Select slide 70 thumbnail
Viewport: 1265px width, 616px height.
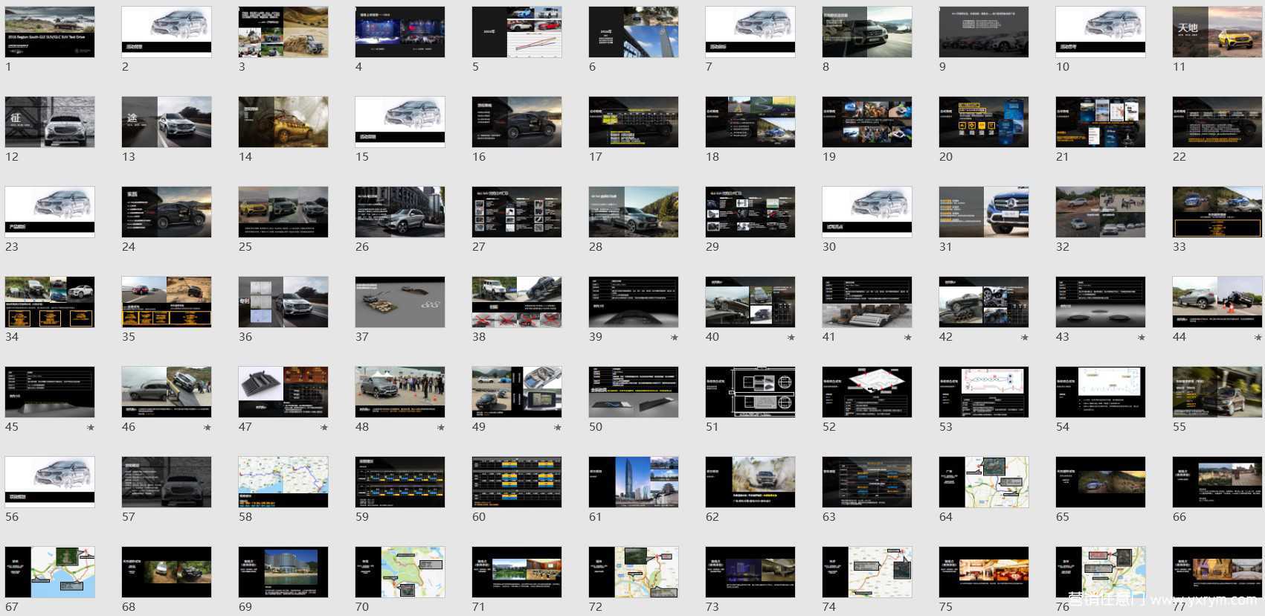(x=400, y=572)
